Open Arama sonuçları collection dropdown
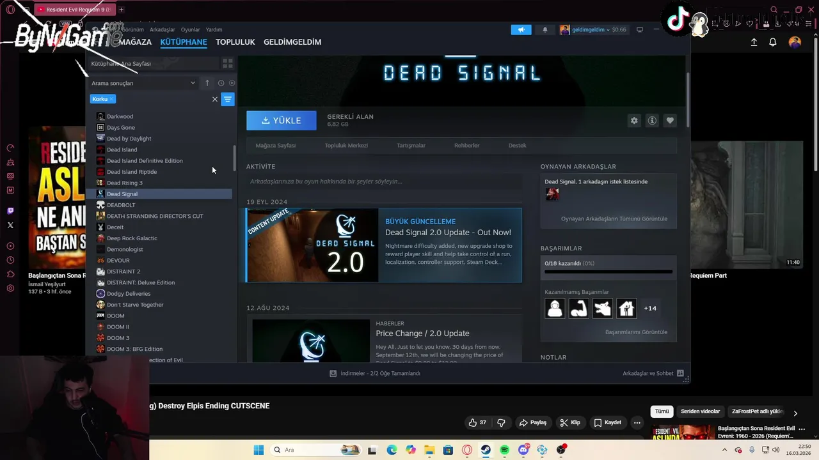This screenshot has height=460, width=819. point(143,83)
